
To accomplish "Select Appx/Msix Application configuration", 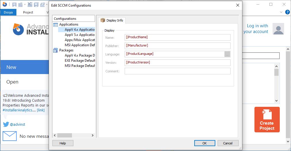I will (x=80, y=40).
